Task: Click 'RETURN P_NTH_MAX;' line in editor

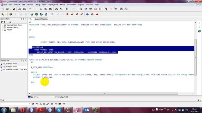Action: click(43, 77)
